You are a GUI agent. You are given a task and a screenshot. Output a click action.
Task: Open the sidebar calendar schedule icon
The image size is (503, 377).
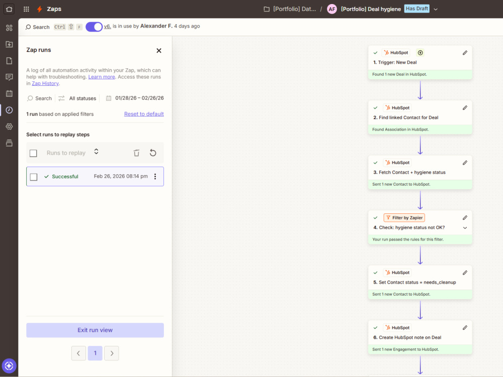9,93
